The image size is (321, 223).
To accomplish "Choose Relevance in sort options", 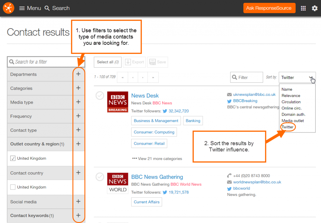I will point(291,96).
